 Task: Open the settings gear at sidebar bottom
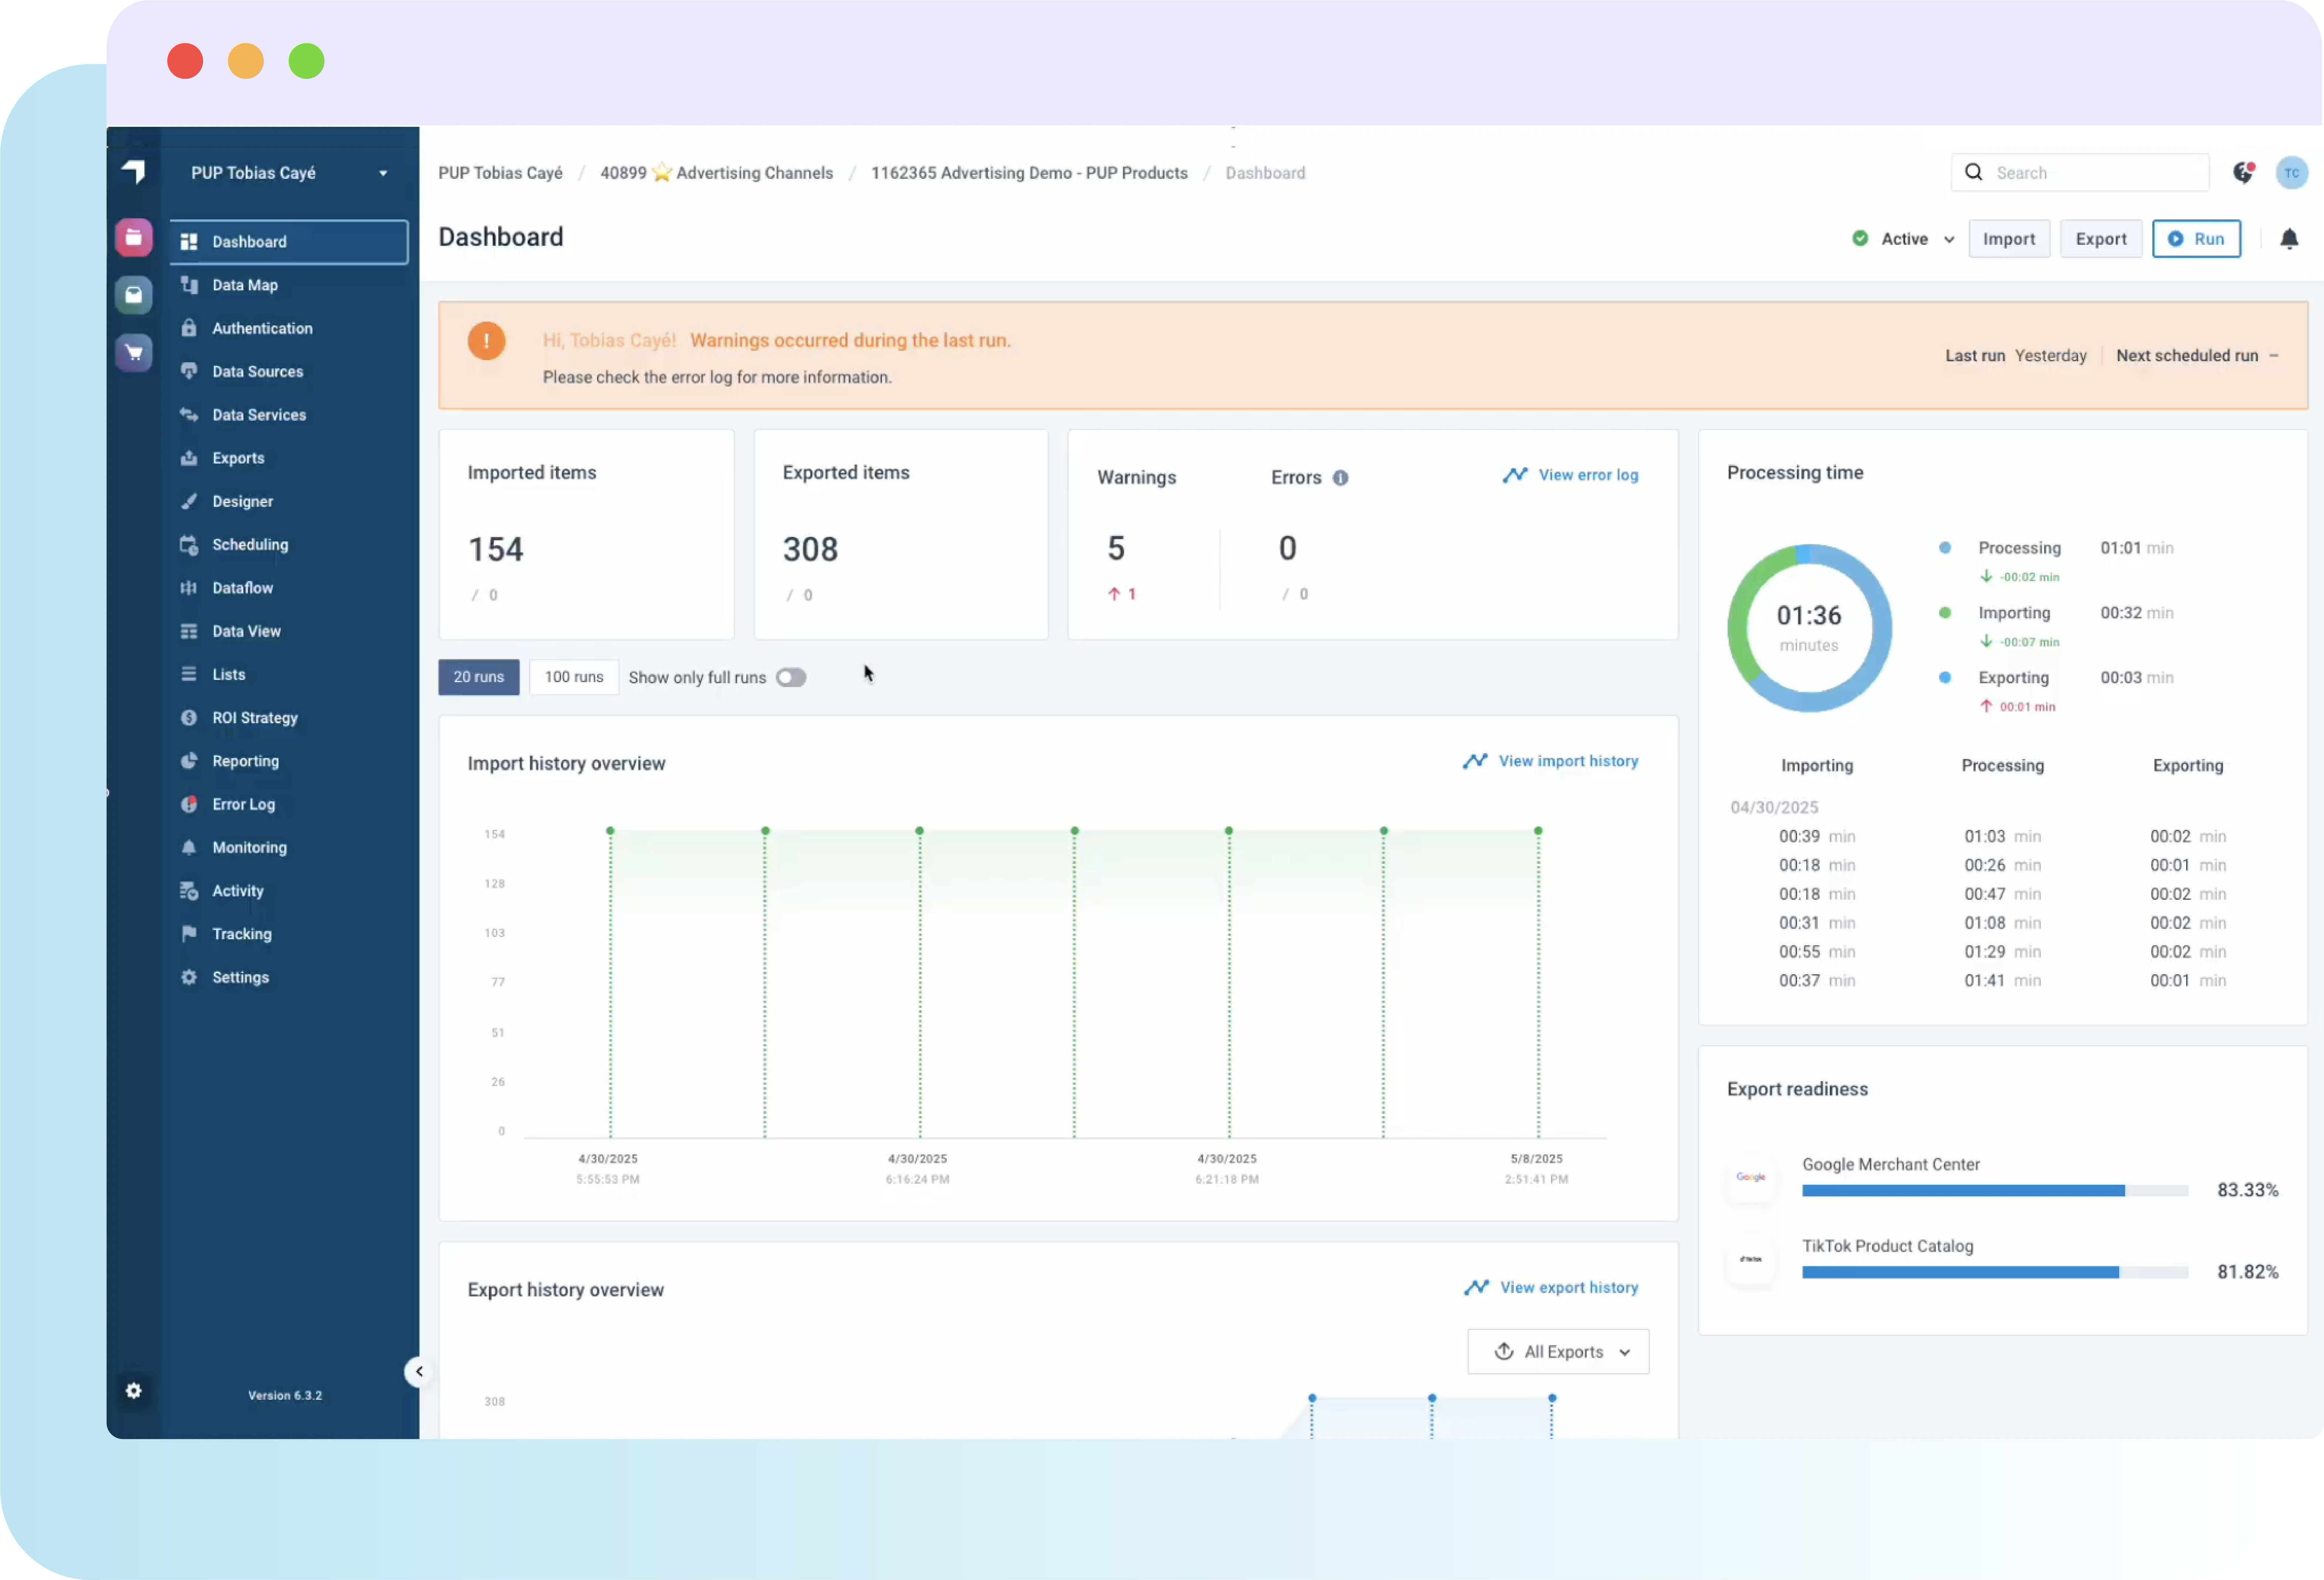point(134,1390)
